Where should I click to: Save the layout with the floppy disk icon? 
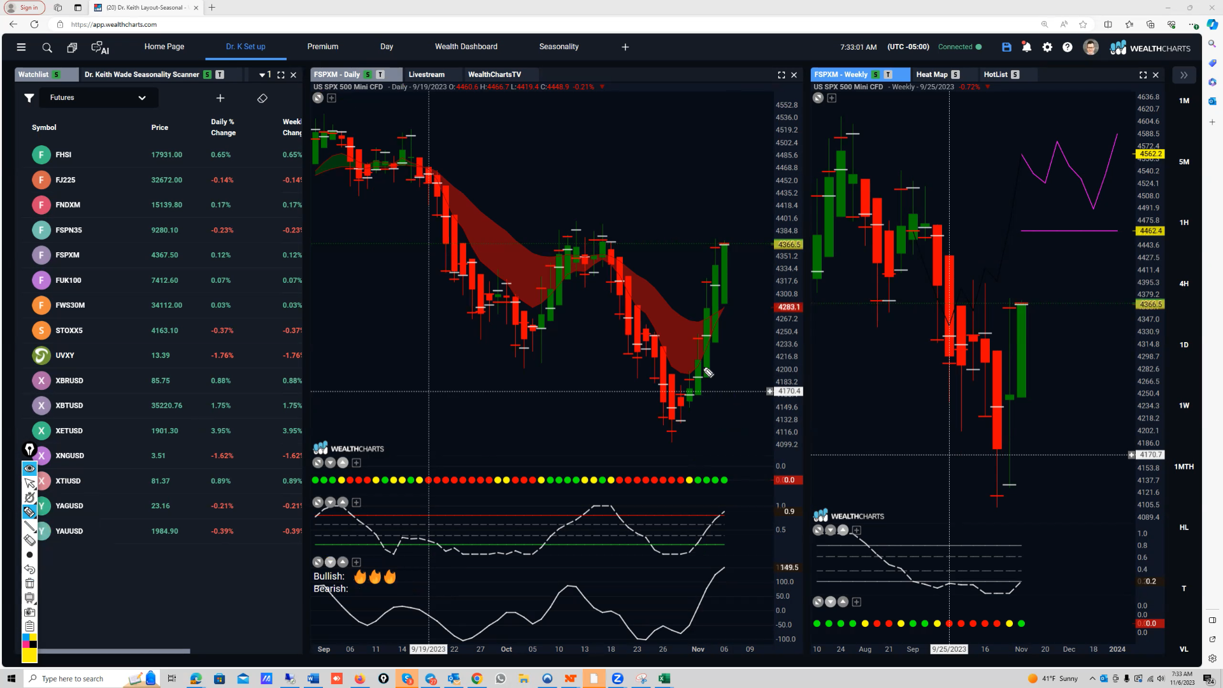1006,47
